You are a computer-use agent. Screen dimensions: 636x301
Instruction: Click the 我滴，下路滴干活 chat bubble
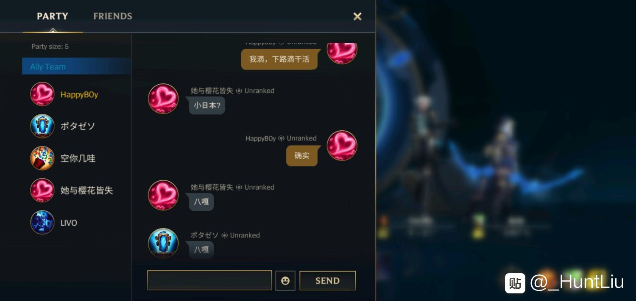click(279, 59)
